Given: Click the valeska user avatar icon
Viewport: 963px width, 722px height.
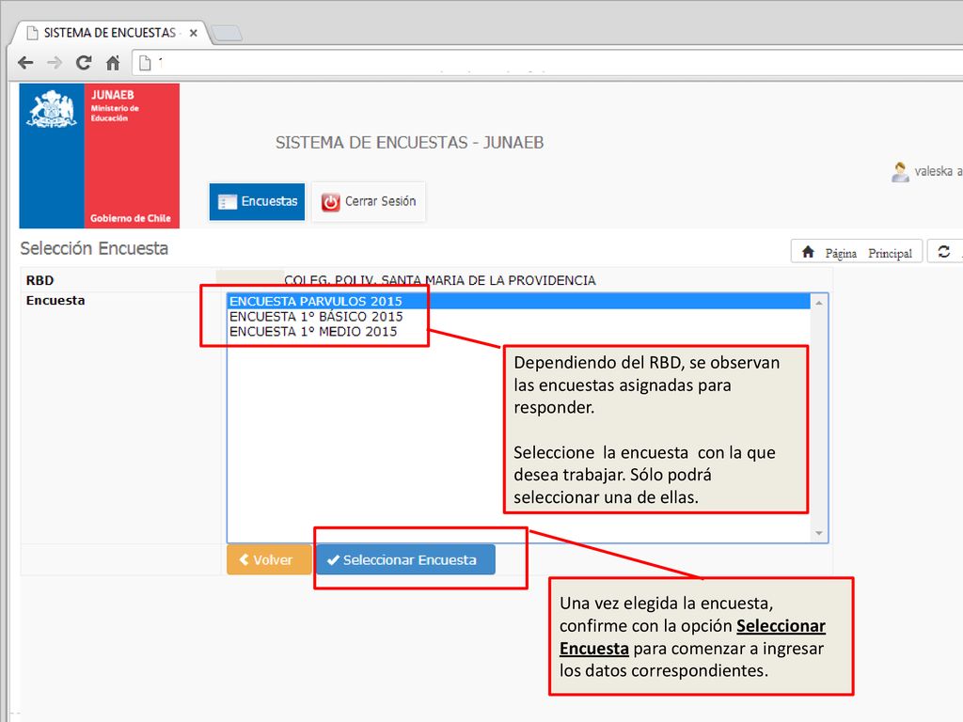Looking at the screenshot, I should pos(900,172).
